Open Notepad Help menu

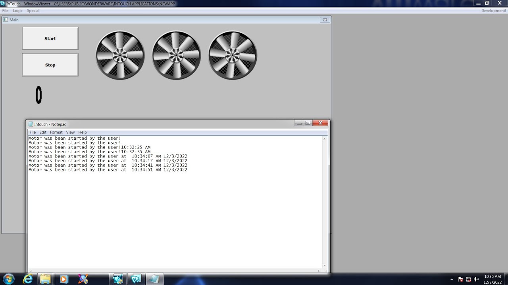coord(83,132)
